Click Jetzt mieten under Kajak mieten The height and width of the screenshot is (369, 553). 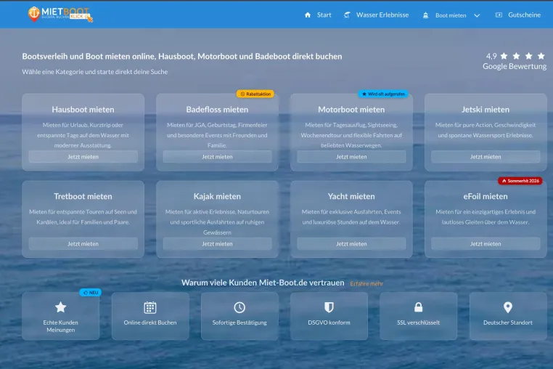click(x=217, y=243)
